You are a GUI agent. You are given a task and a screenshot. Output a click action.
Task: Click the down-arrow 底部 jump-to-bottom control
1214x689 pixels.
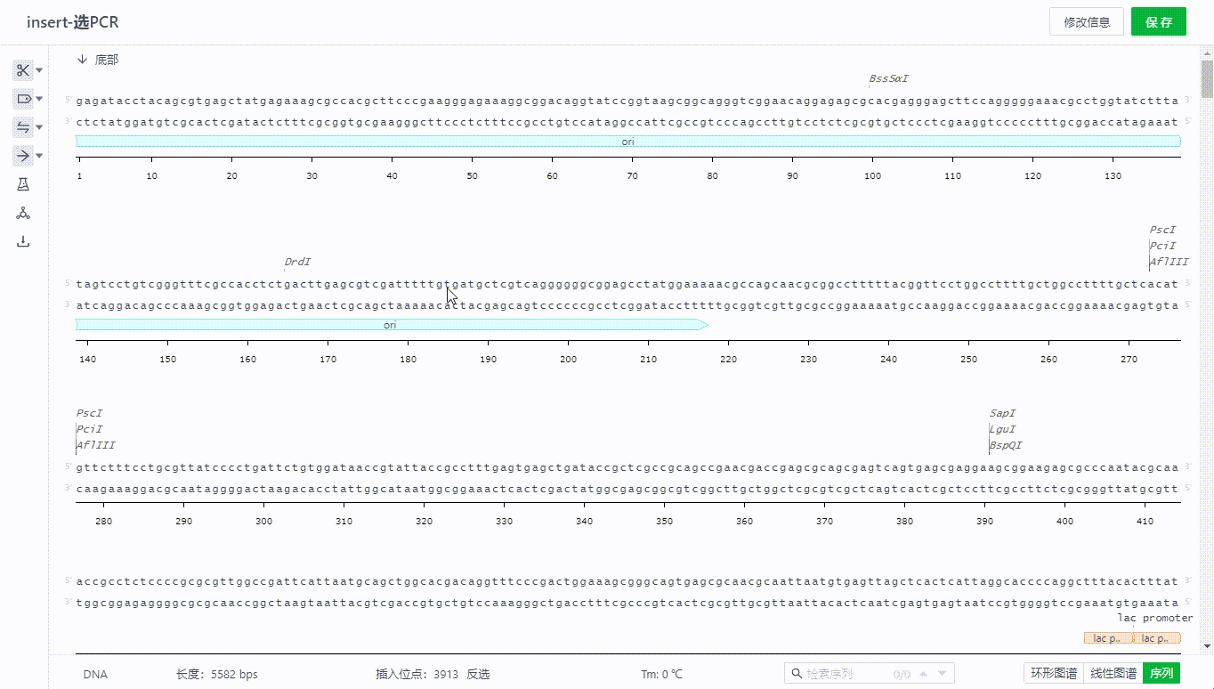coord(98,60)
